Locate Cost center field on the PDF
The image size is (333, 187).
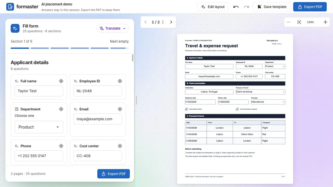120,146
